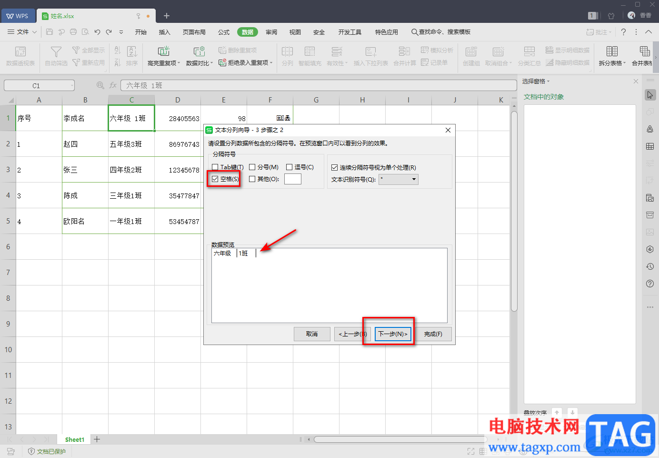The height and width of the screenshot is (458, 659).
Task: Toggle 连续分隔符号视为单个处理 checkbox
Action: click(x=335, y=168)
